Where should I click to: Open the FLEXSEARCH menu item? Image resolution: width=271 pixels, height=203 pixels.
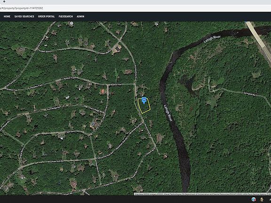click(66, 16)
